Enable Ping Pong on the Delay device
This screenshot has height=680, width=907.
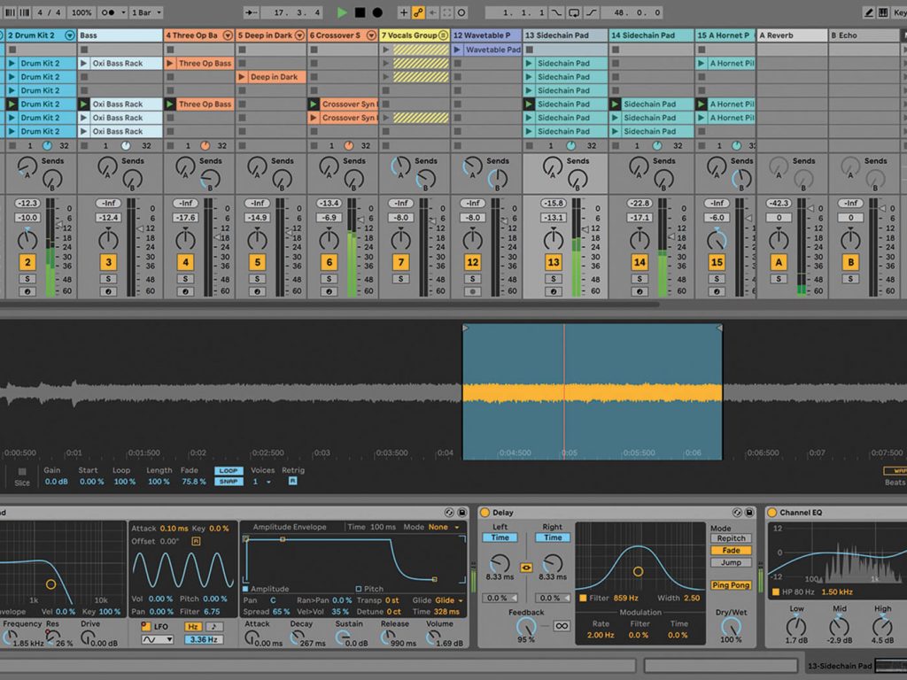(x=731, y=586)
